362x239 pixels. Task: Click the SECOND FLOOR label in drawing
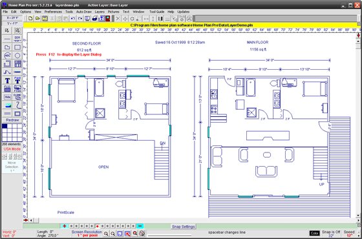[87, 43]
